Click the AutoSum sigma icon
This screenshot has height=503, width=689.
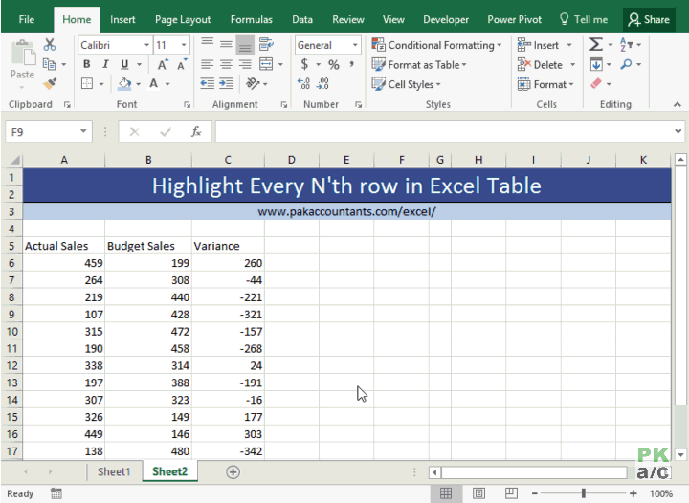pos(596,44)
